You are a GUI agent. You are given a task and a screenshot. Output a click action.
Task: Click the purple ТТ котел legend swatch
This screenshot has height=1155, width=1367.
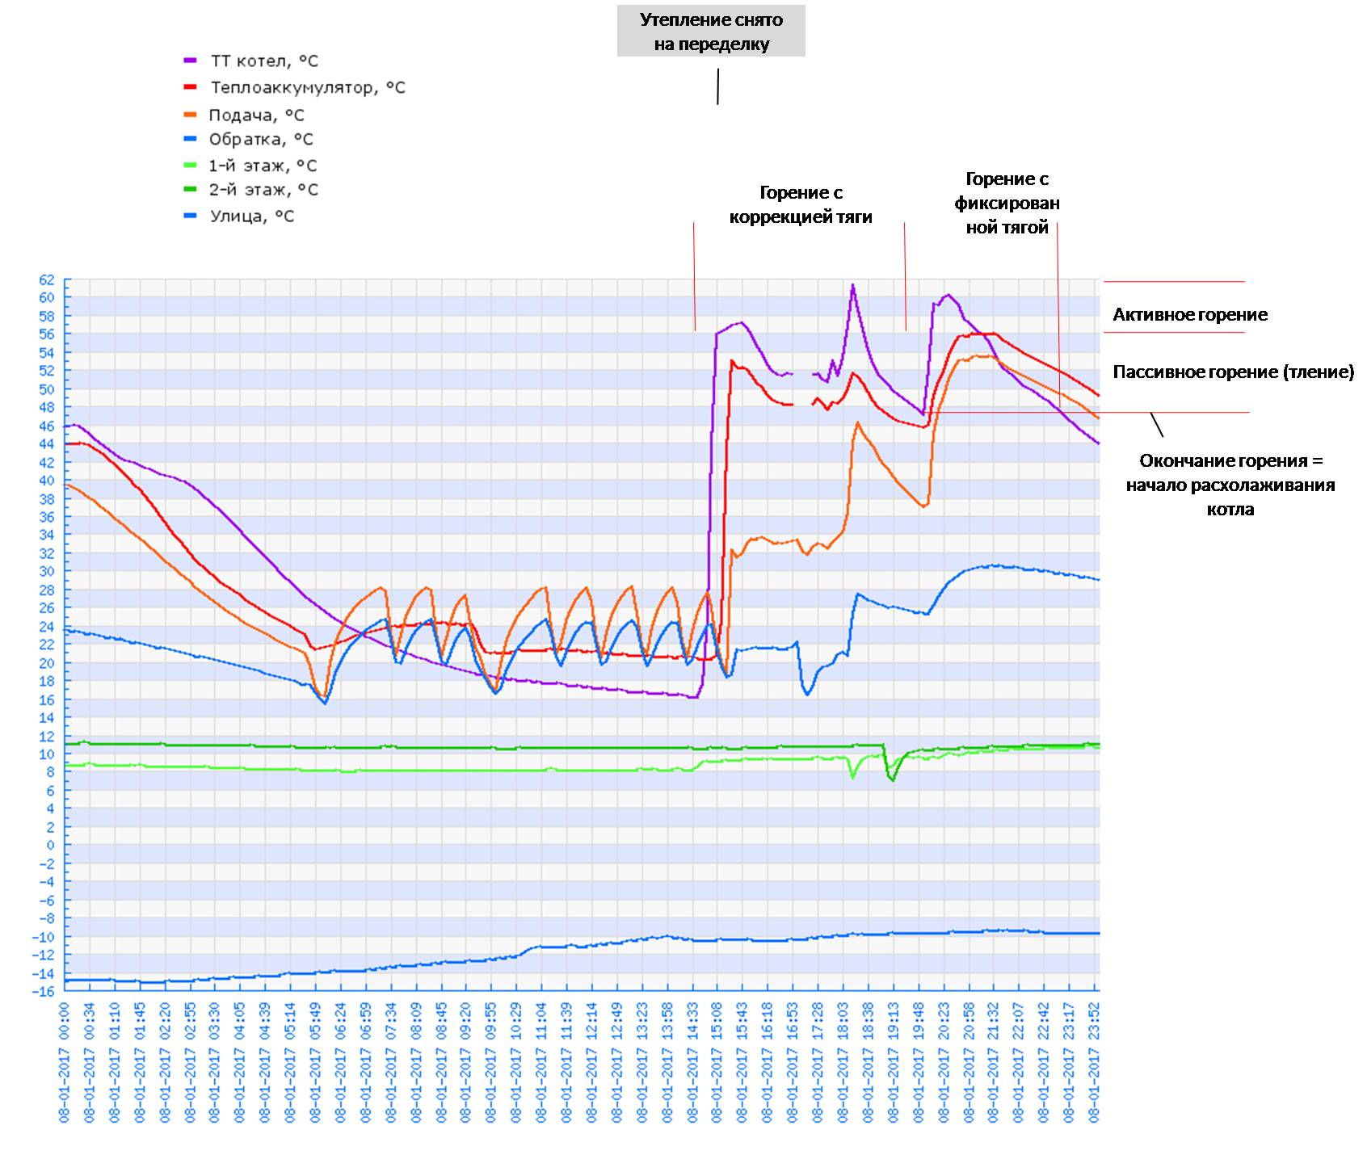coord(191,61)
